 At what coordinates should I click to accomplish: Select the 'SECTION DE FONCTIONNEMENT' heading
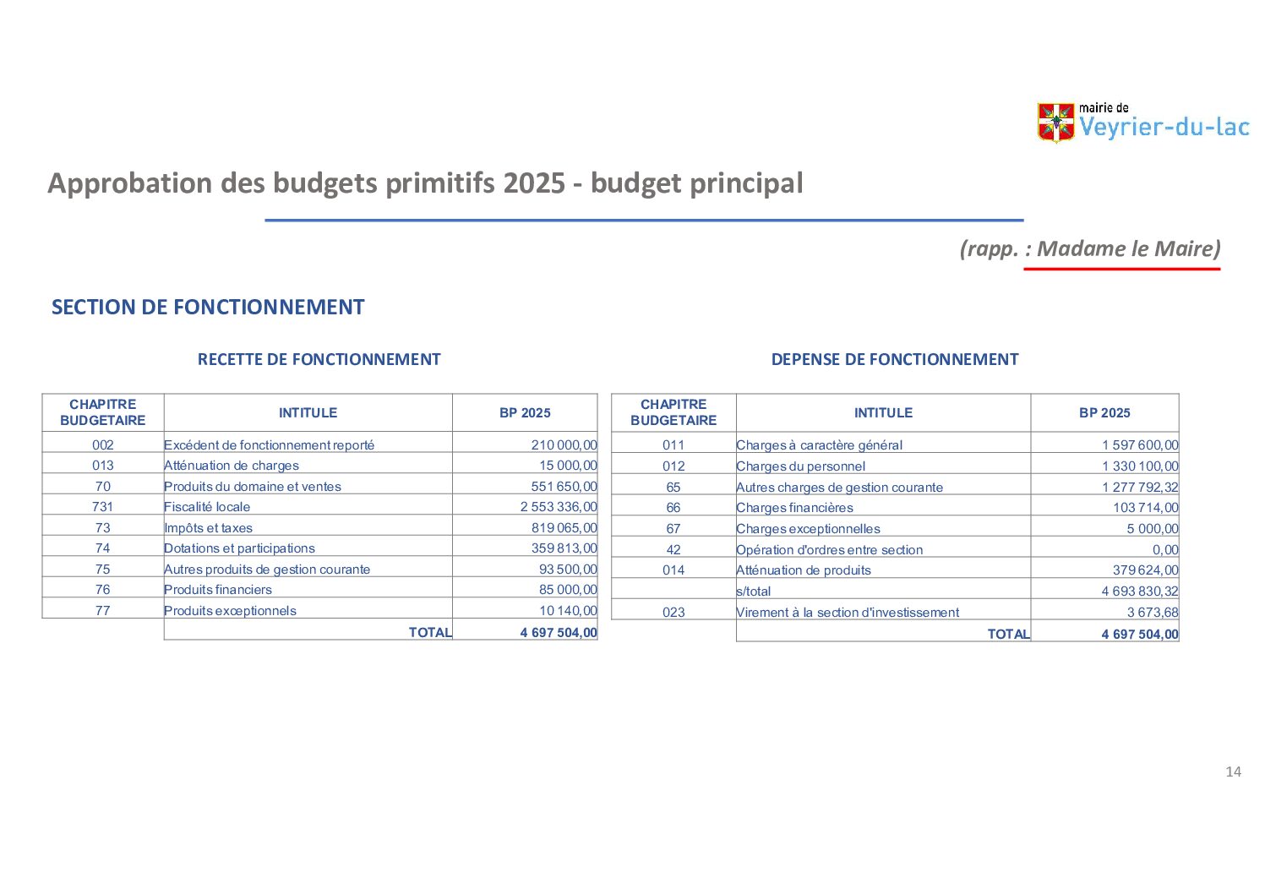(208, 307)
